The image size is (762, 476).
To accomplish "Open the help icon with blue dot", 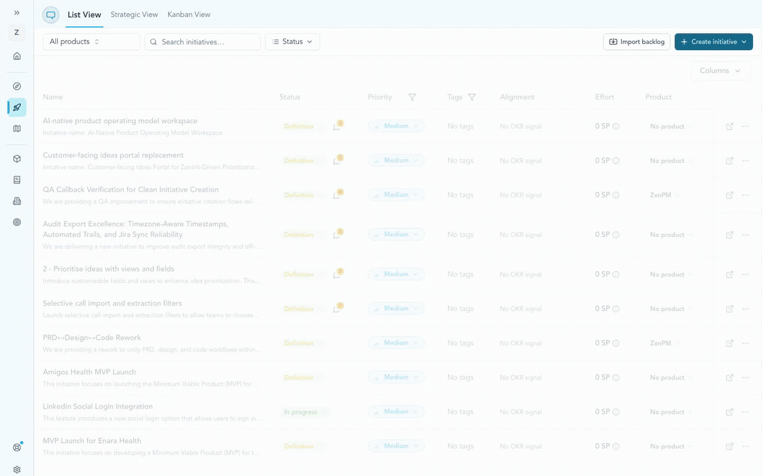I will (x=17, y=447).
